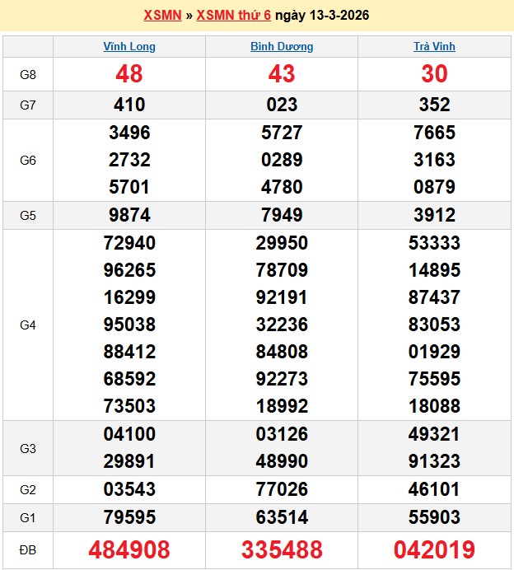This screenshot has width=514, height=570.
Task: Open the Vĩnh Long province link
Action: pos(129,47)
